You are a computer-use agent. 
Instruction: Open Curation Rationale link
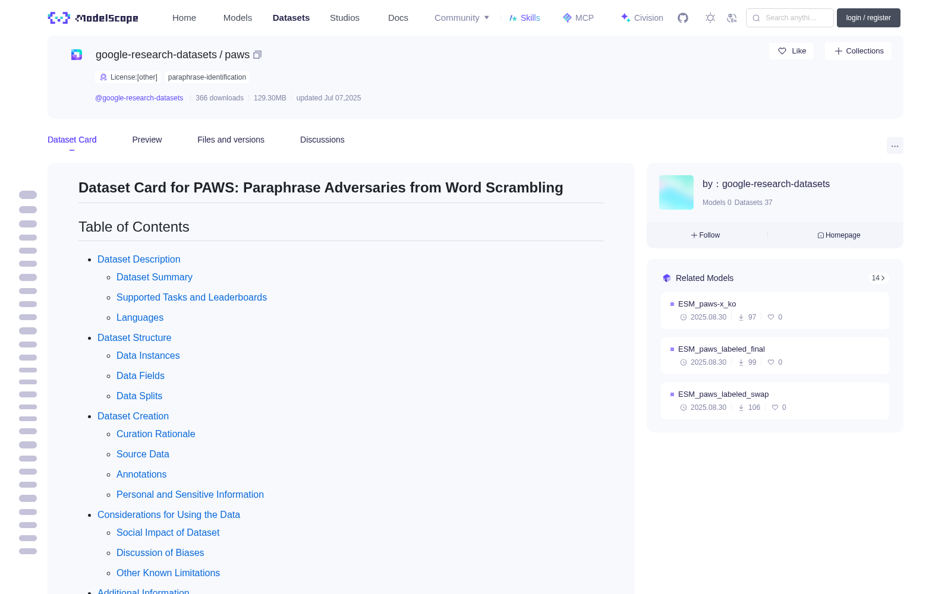tap(156, 434)
